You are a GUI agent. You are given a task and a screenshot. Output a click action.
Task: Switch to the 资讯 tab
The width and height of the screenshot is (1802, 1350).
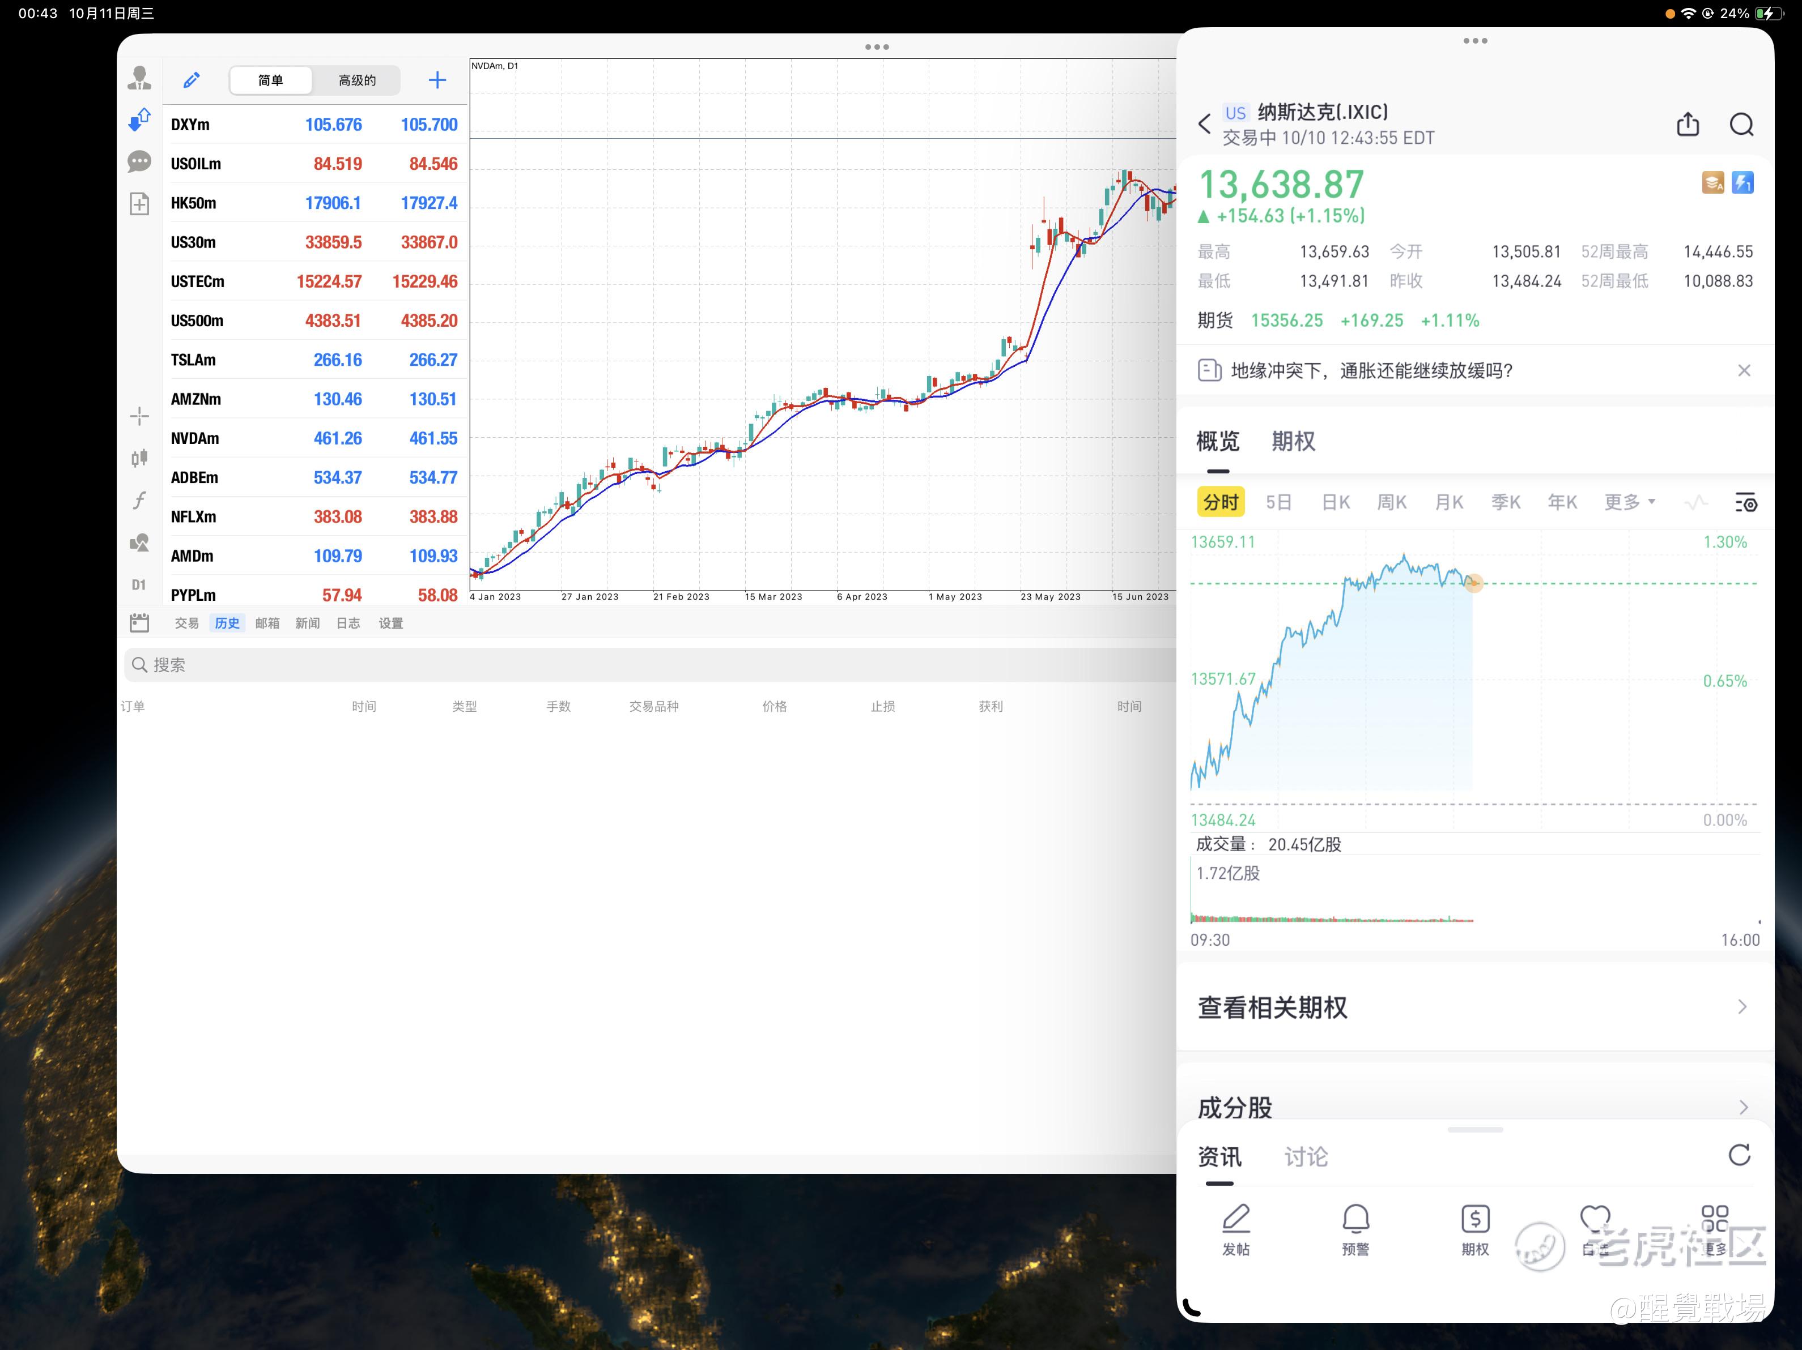(x=1219, y=1157)
